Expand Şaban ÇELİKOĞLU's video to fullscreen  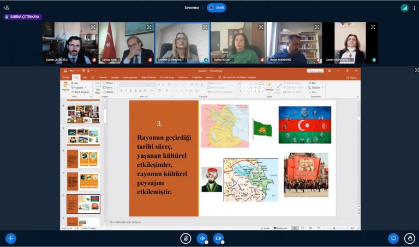92,27
